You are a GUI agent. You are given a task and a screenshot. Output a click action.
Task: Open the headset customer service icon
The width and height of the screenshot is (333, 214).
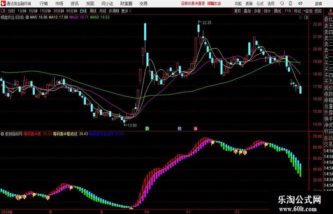coord(282,4)
